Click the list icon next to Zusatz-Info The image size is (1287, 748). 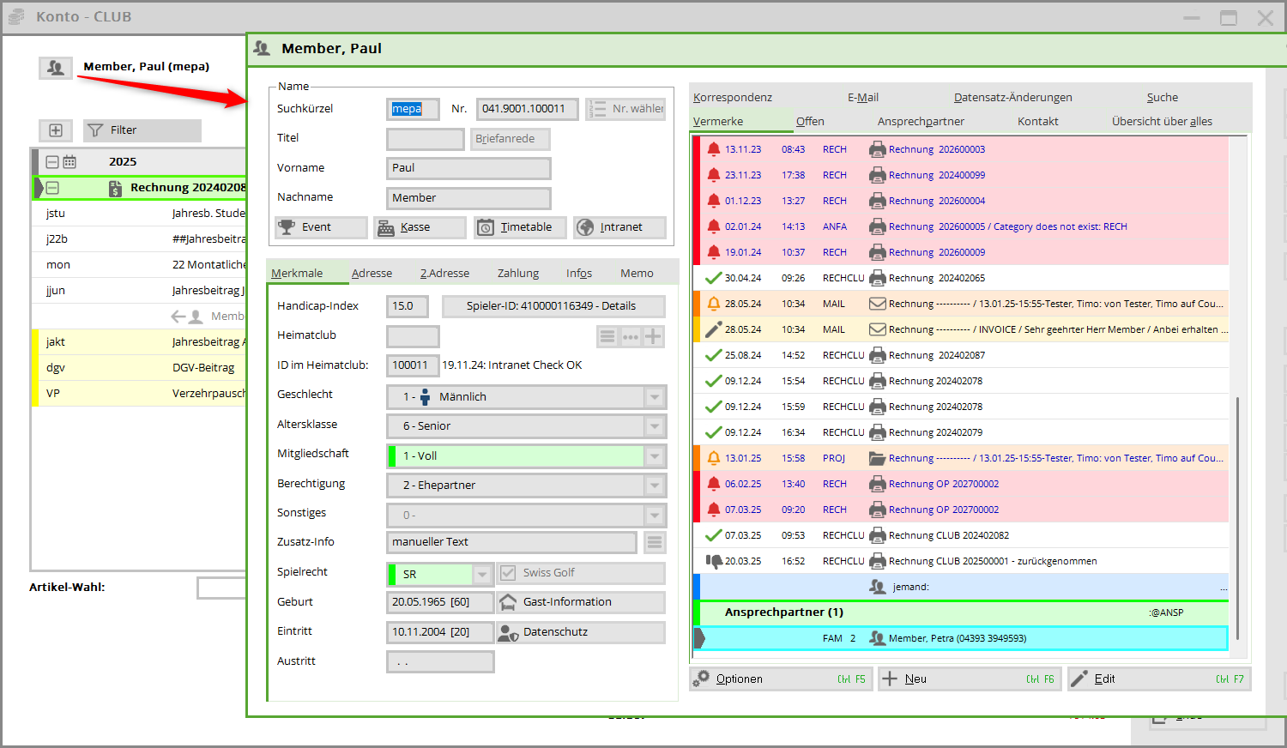[x=655, y=542]
